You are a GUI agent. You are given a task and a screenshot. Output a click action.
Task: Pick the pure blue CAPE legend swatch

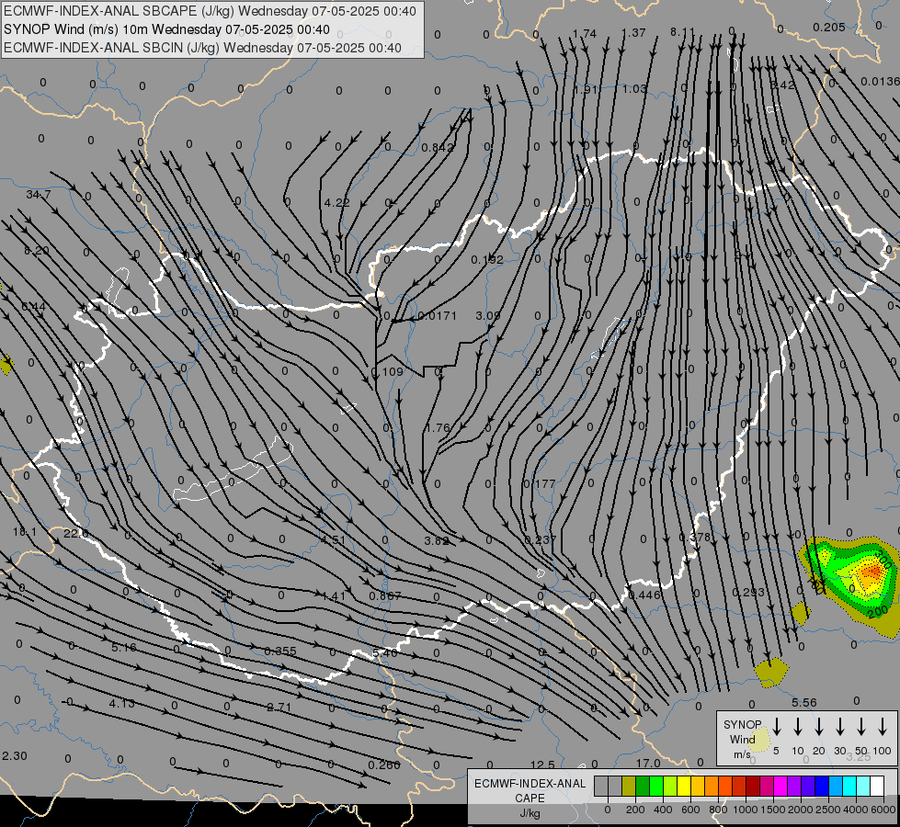[822, 787]
